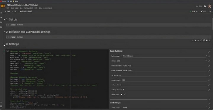213x110 pixels.
Task: Click the run cell gutter of Settings code
Action: [x=7, y=51]
